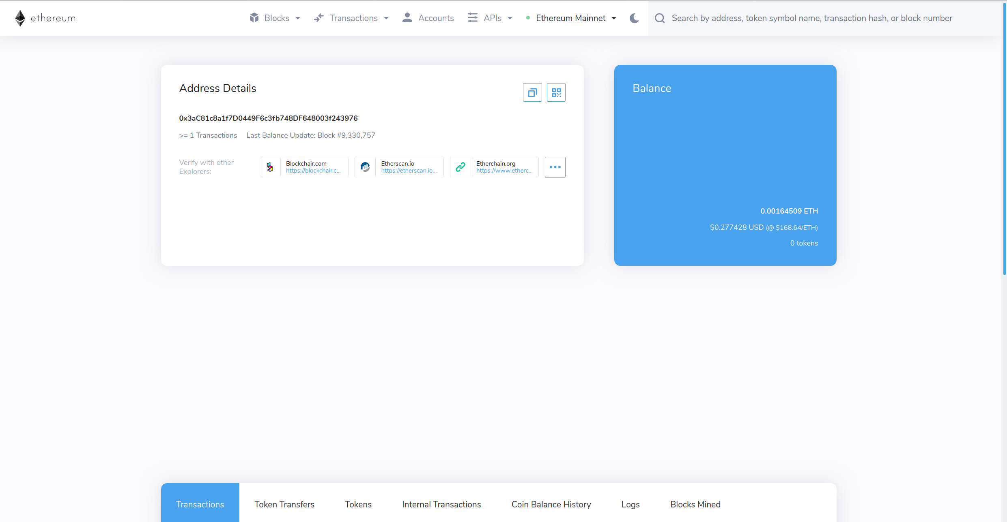This screenshot has width=1007, height=522.
Task: Show more explorers via the ellipsis button
Action: (x=555, y=167)
